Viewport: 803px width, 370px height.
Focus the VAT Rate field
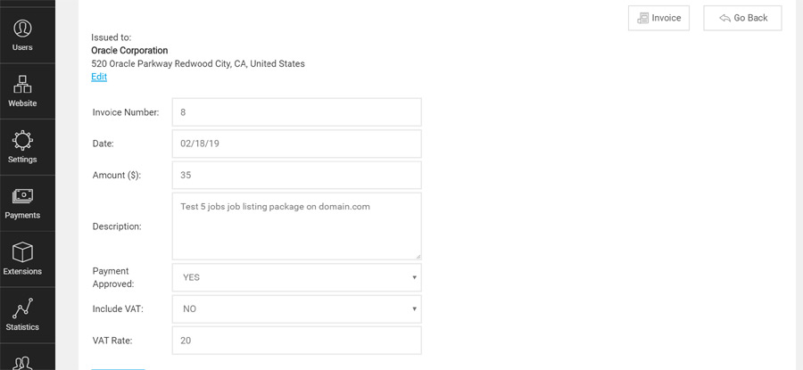click(x=296, y=340)
